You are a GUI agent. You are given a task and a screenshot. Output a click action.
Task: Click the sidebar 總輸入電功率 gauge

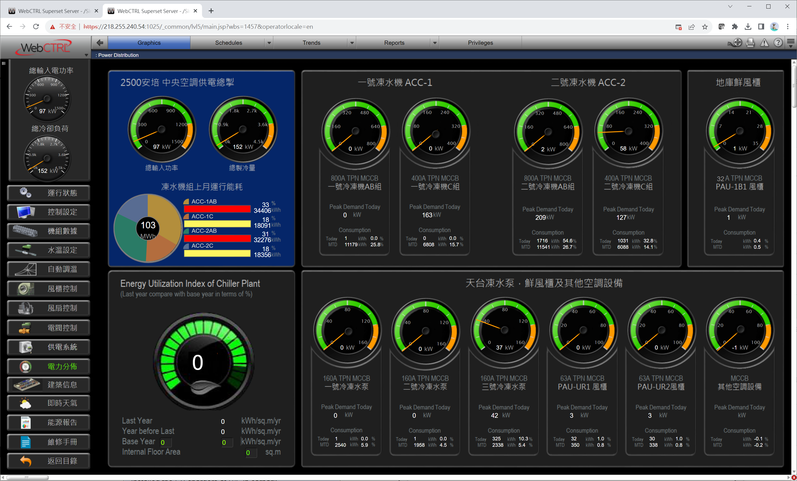47,99
